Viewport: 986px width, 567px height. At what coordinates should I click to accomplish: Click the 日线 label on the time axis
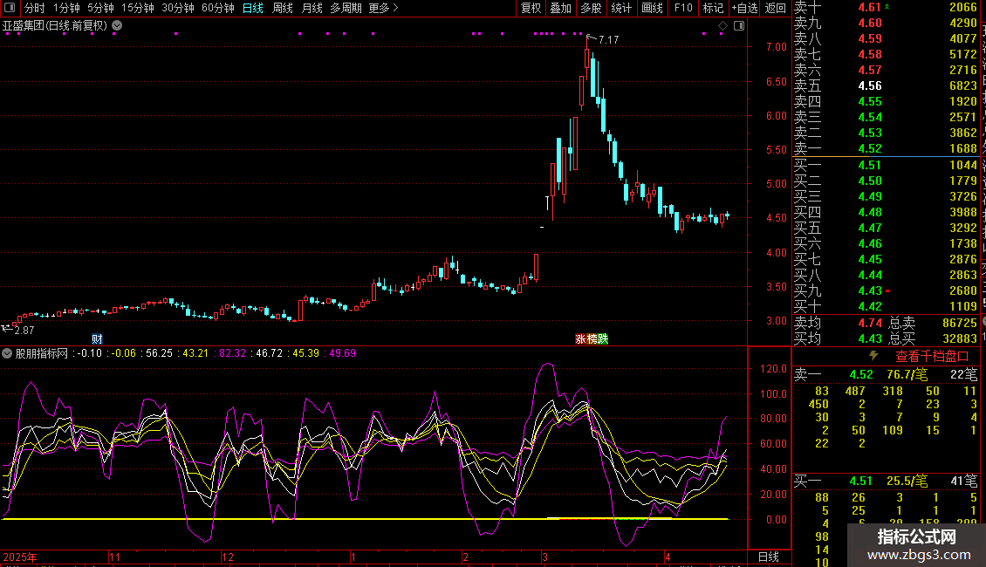tap(768, 557)
